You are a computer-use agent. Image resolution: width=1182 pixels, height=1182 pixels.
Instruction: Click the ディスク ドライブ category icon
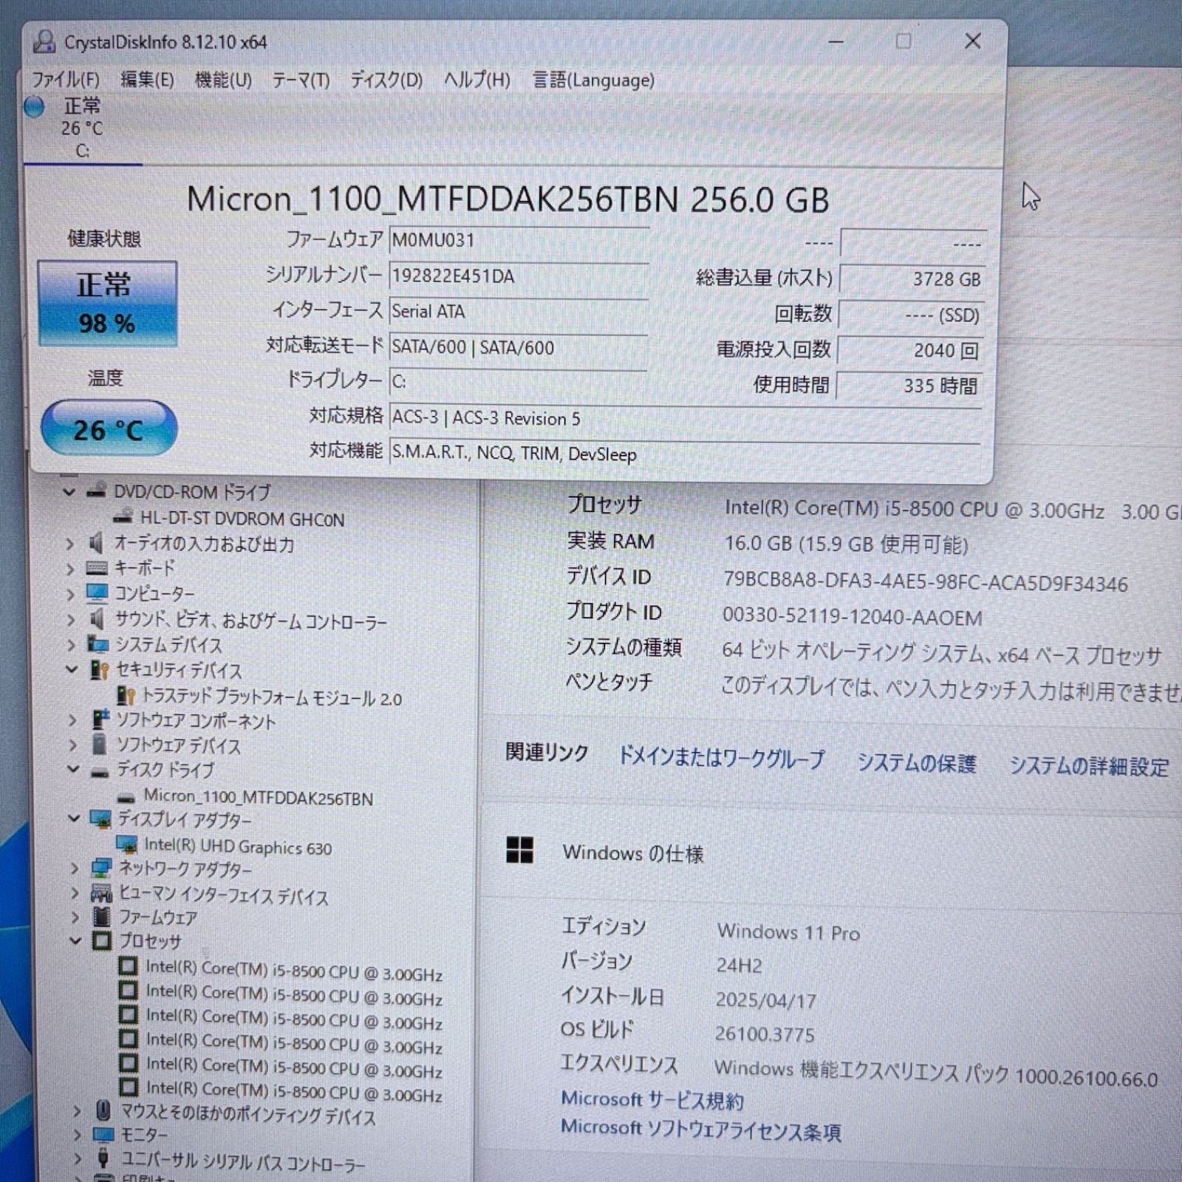pyautogui.click(x=100, y=773)
